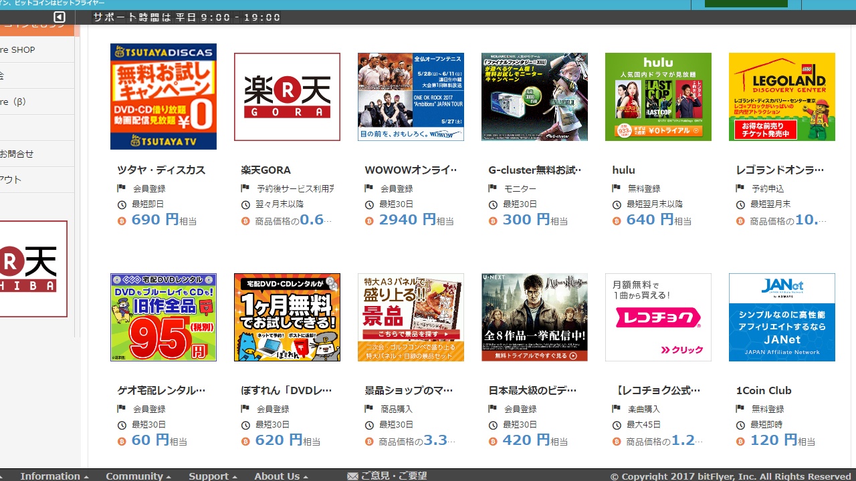Click flag icon next to 楽曲購入

tap(617, 409)
